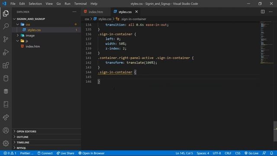Open Explorer Views and More Actions ellipsis
This screenshot has width=277, height=156.
coord(74,12)
